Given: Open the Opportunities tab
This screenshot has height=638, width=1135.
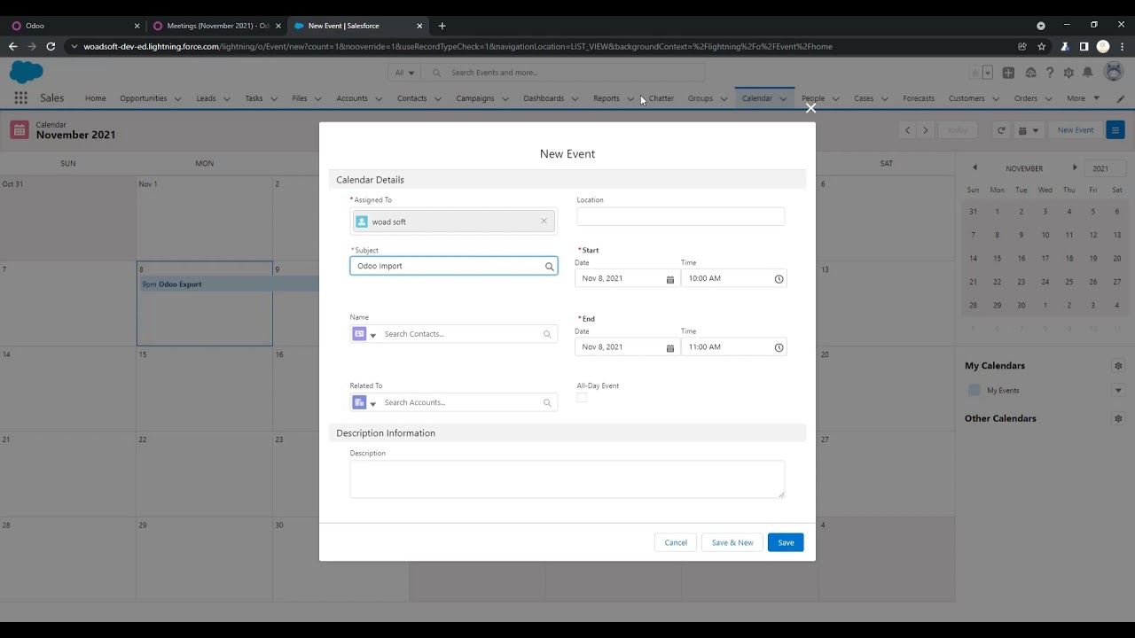Looking at the screenshot, I should (144, 98).
